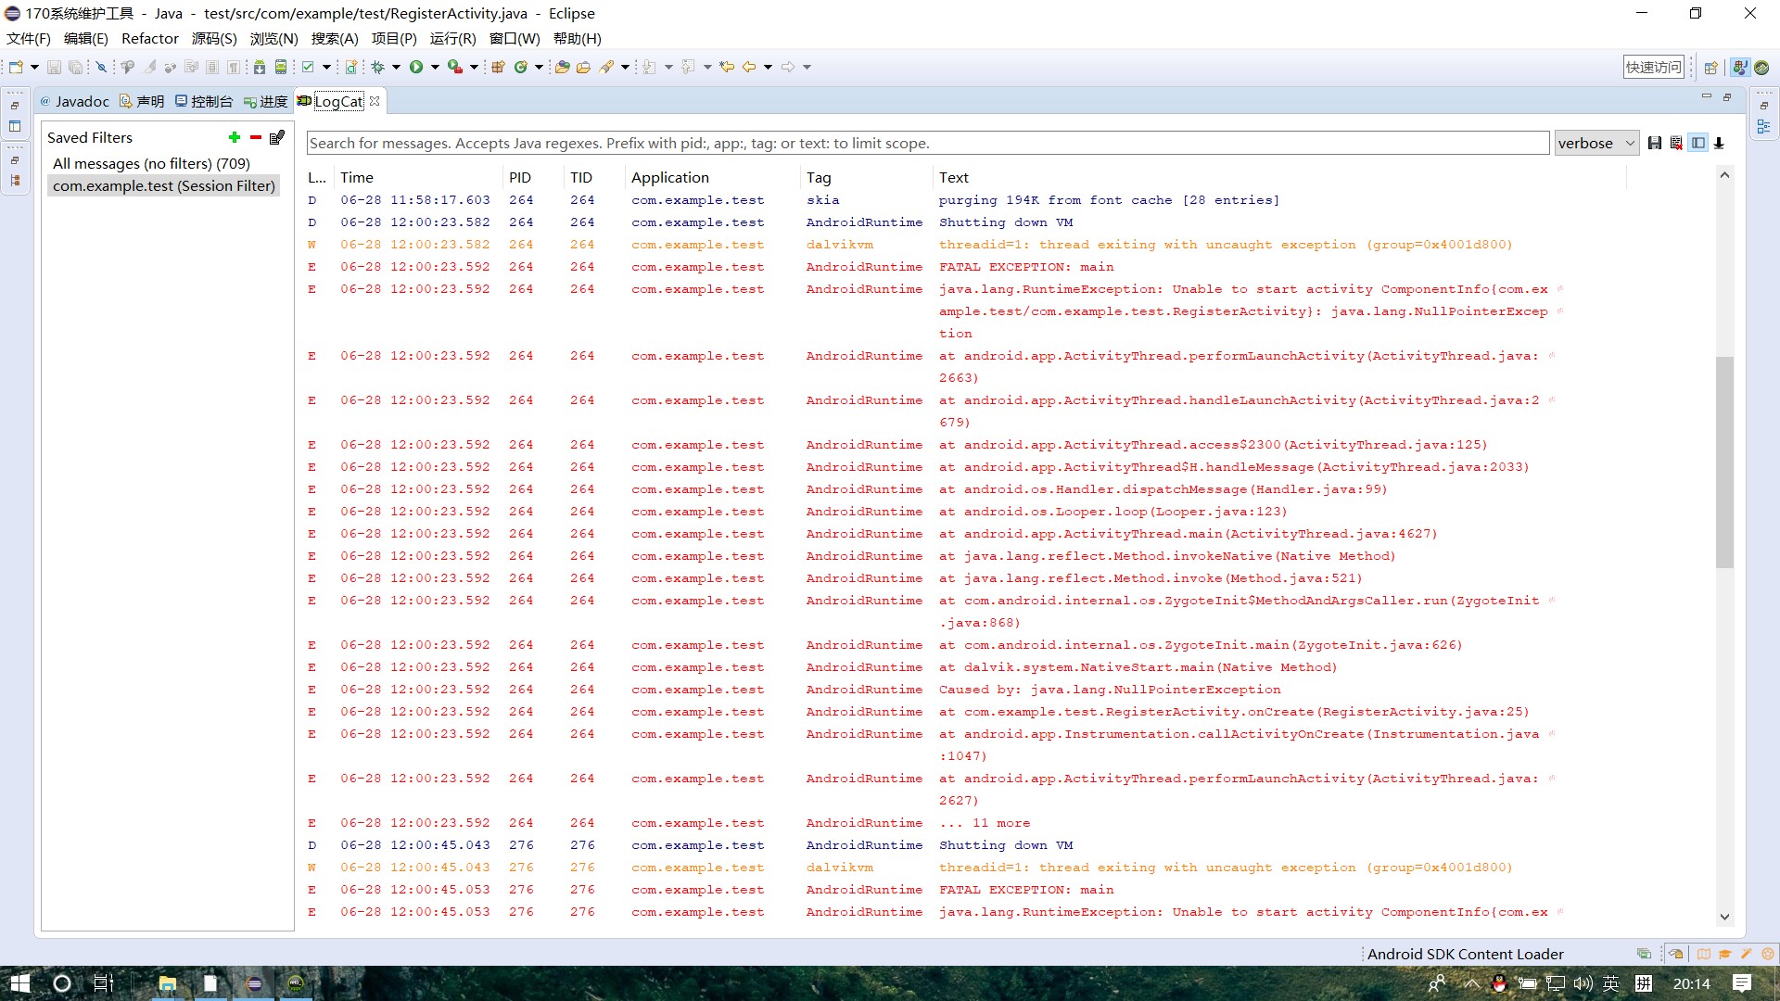Close the LogCat tab
Image resolution: width=1780 pixels, height=1001 pixels.
point(375,101)
